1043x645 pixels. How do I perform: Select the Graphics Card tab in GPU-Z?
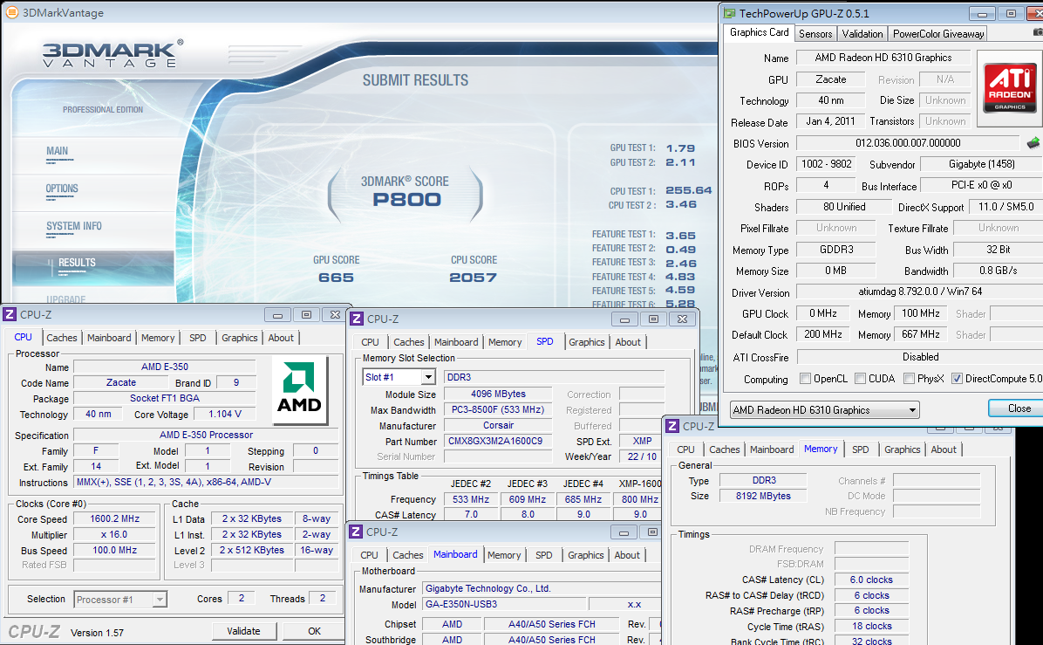click(x=759, y=32)
